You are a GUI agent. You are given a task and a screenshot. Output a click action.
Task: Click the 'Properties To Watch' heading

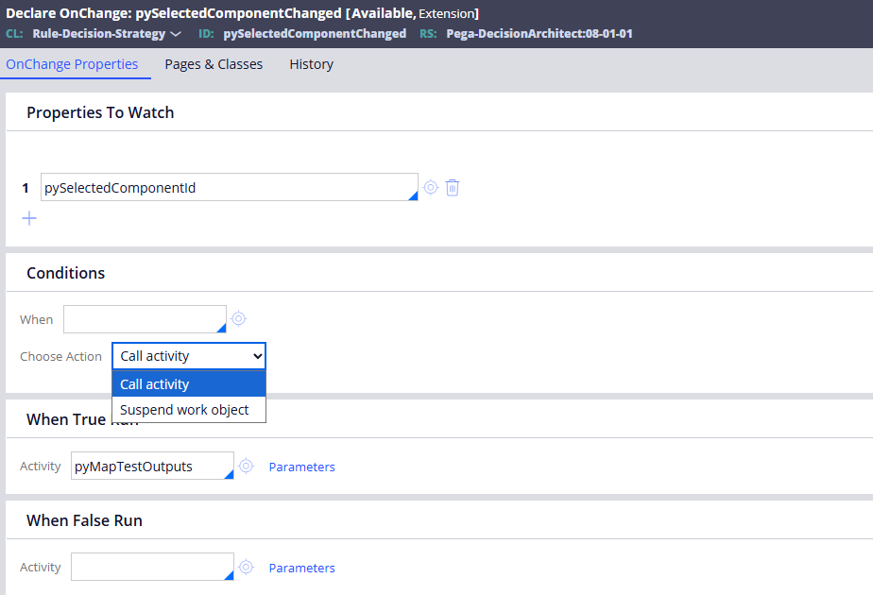click(100, 112)
